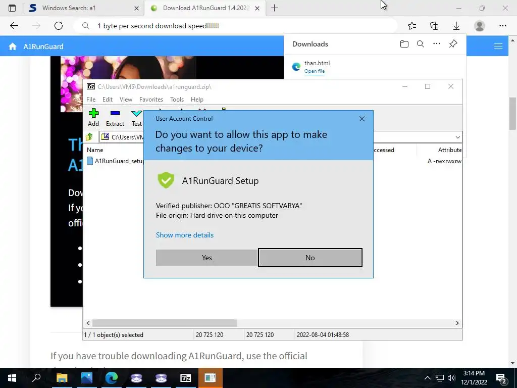The height and width of the screenshot is (388, 517).
Task: Open the 7-Zip Help menu
Action: 197,100
